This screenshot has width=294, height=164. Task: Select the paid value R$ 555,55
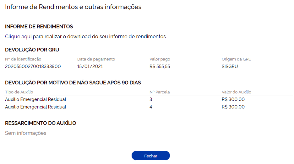click(x=160, y=66)
